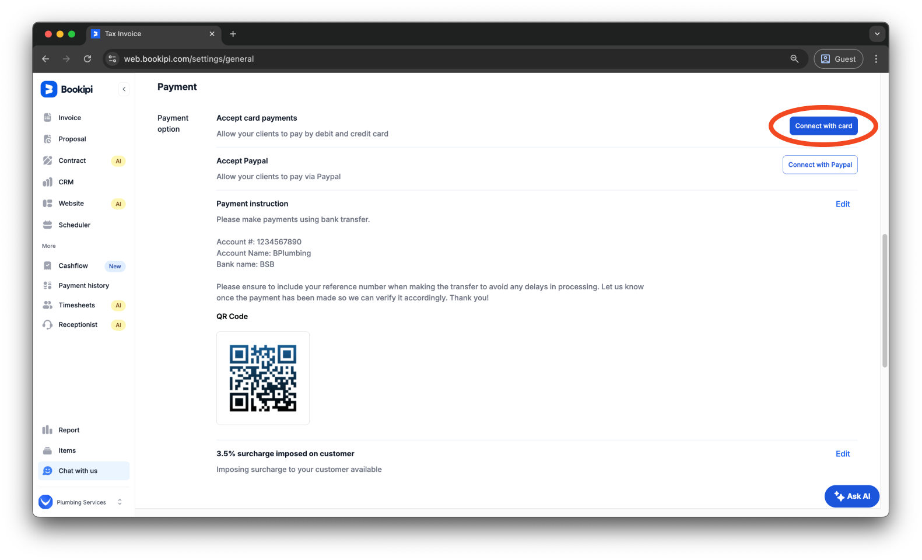The width and height of the screenshot is (922, 560).
Task: Collapse the sidebar with chevron button
Action: click(124, 89)
